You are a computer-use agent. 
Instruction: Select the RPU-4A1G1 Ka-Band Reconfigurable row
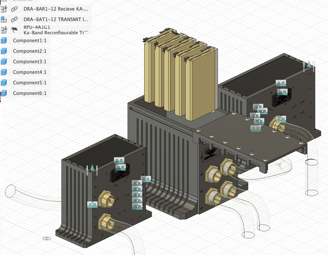[x=46, y=30]
